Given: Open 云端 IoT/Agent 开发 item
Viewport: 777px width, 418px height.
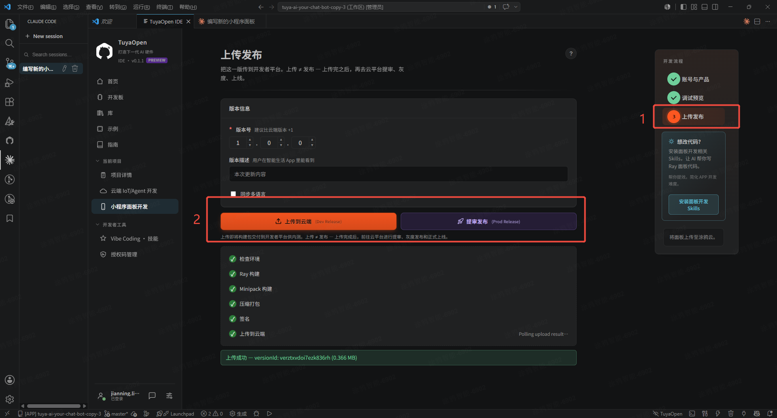Looking at the screenshot, I should pos(135,191).
